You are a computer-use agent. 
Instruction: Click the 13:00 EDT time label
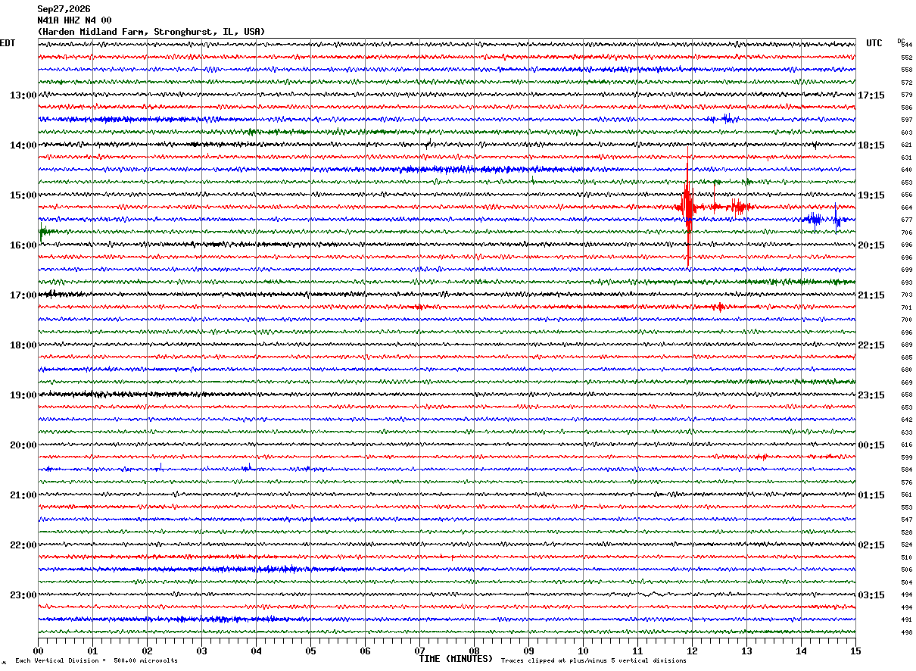[x=23, y=95]
